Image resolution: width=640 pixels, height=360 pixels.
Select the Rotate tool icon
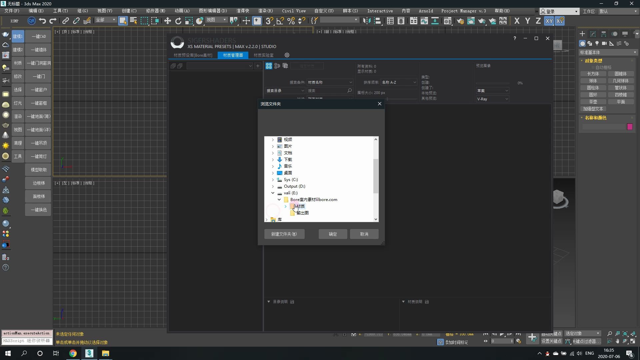pyautogui.click(x=178, y=21)
